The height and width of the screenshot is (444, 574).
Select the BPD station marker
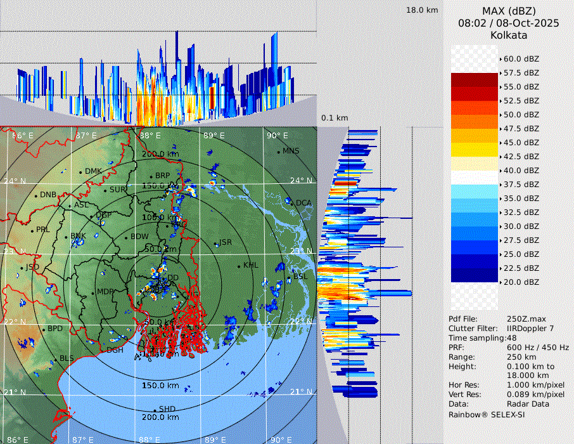[x=44, y=330]
